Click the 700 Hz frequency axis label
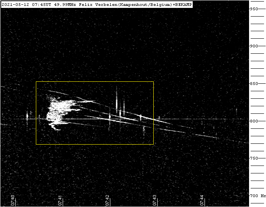 (x=257, y=196)
